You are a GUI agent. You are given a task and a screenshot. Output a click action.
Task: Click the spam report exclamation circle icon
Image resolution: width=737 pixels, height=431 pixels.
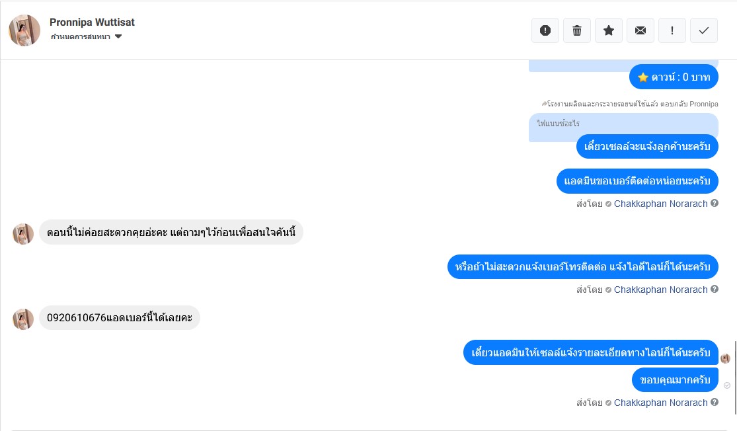pos(545,30)
